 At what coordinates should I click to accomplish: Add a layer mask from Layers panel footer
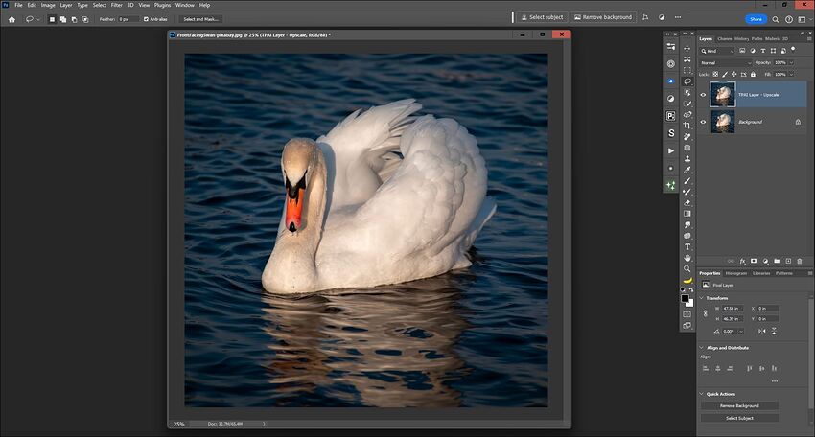tap(754, 261)
